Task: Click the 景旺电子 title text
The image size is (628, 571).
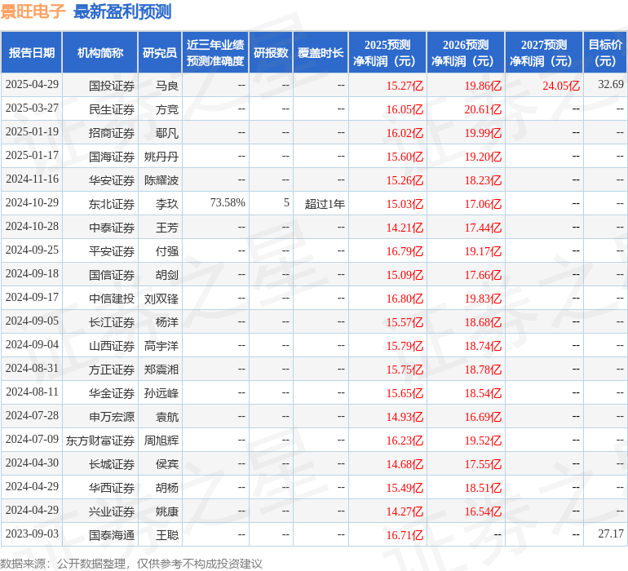Action: point(33,11)
